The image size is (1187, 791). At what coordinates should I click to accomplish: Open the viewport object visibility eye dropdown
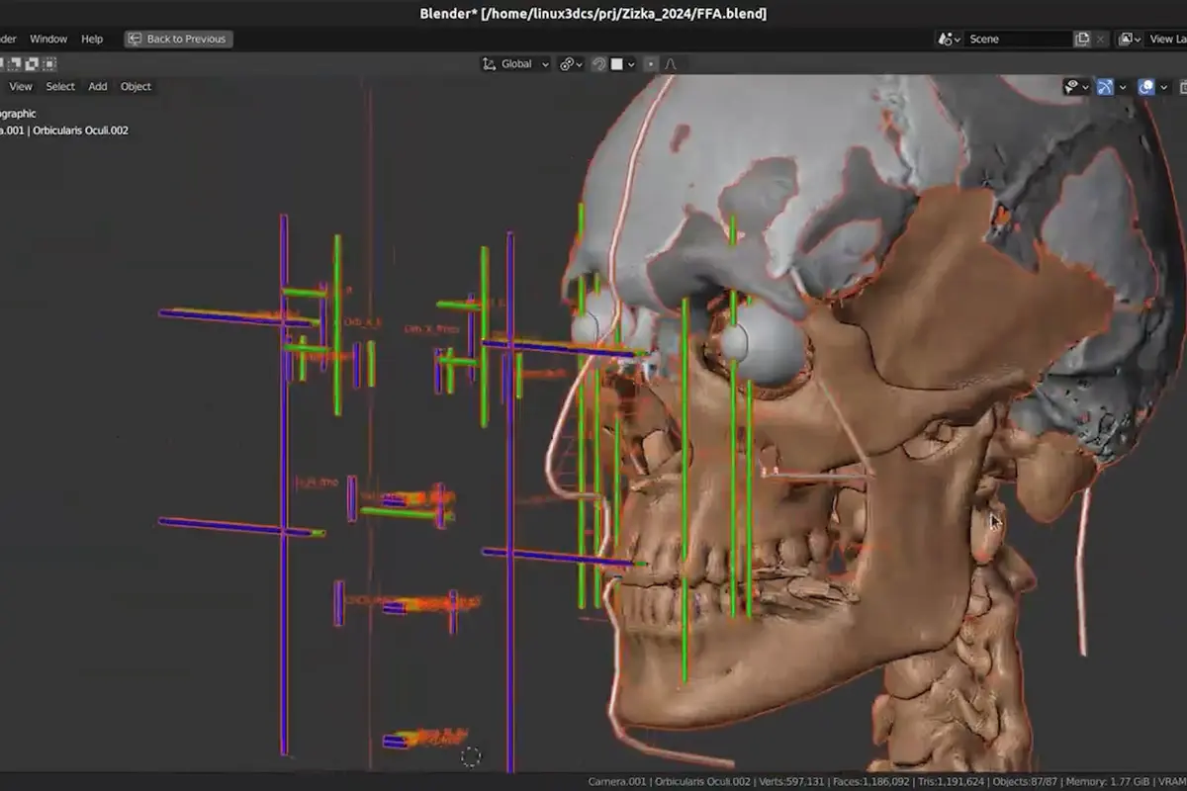coord(1076,87)
